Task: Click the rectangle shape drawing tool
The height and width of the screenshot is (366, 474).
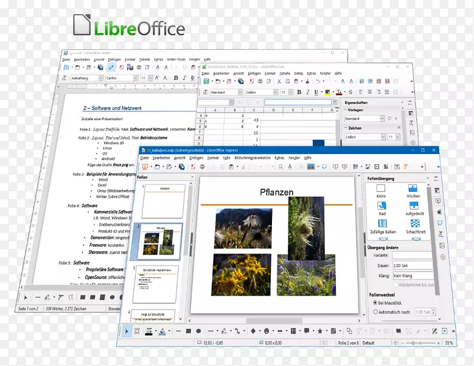Action: click(x=187, y=330)
